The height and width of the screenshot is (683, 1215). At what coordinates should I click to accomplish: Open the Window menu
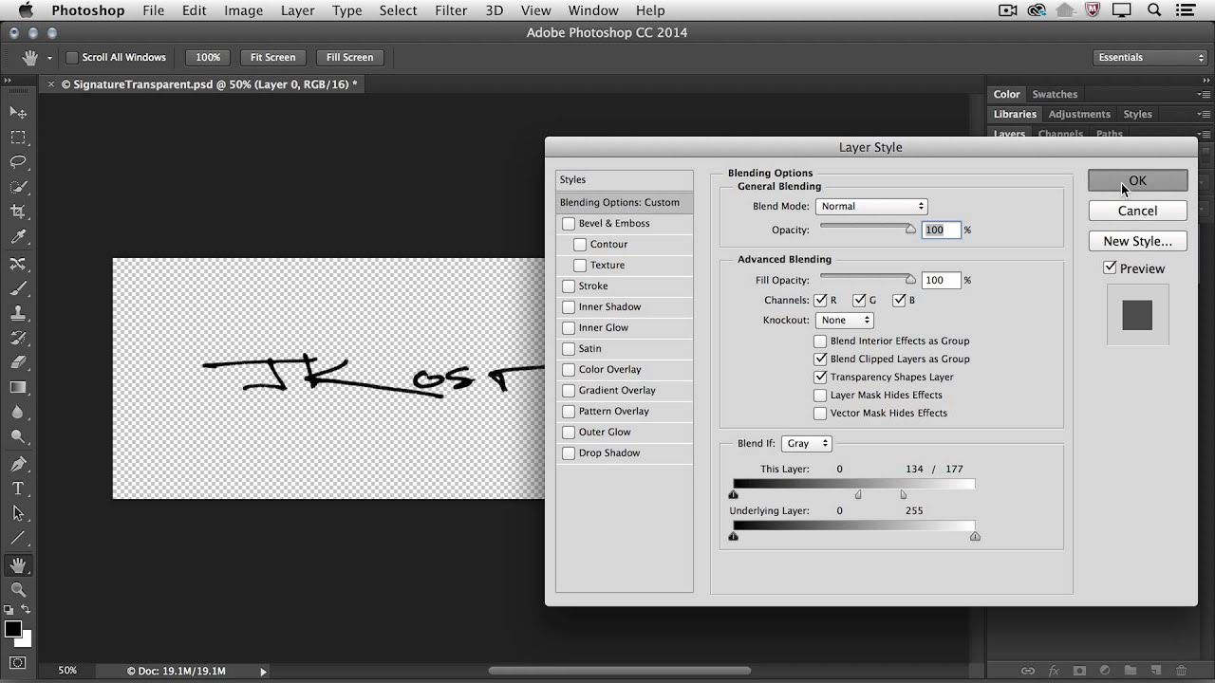[593, 10]
